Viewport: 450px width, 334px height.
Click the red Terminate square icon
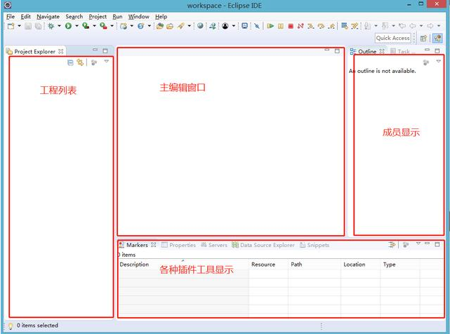(290, 26)
